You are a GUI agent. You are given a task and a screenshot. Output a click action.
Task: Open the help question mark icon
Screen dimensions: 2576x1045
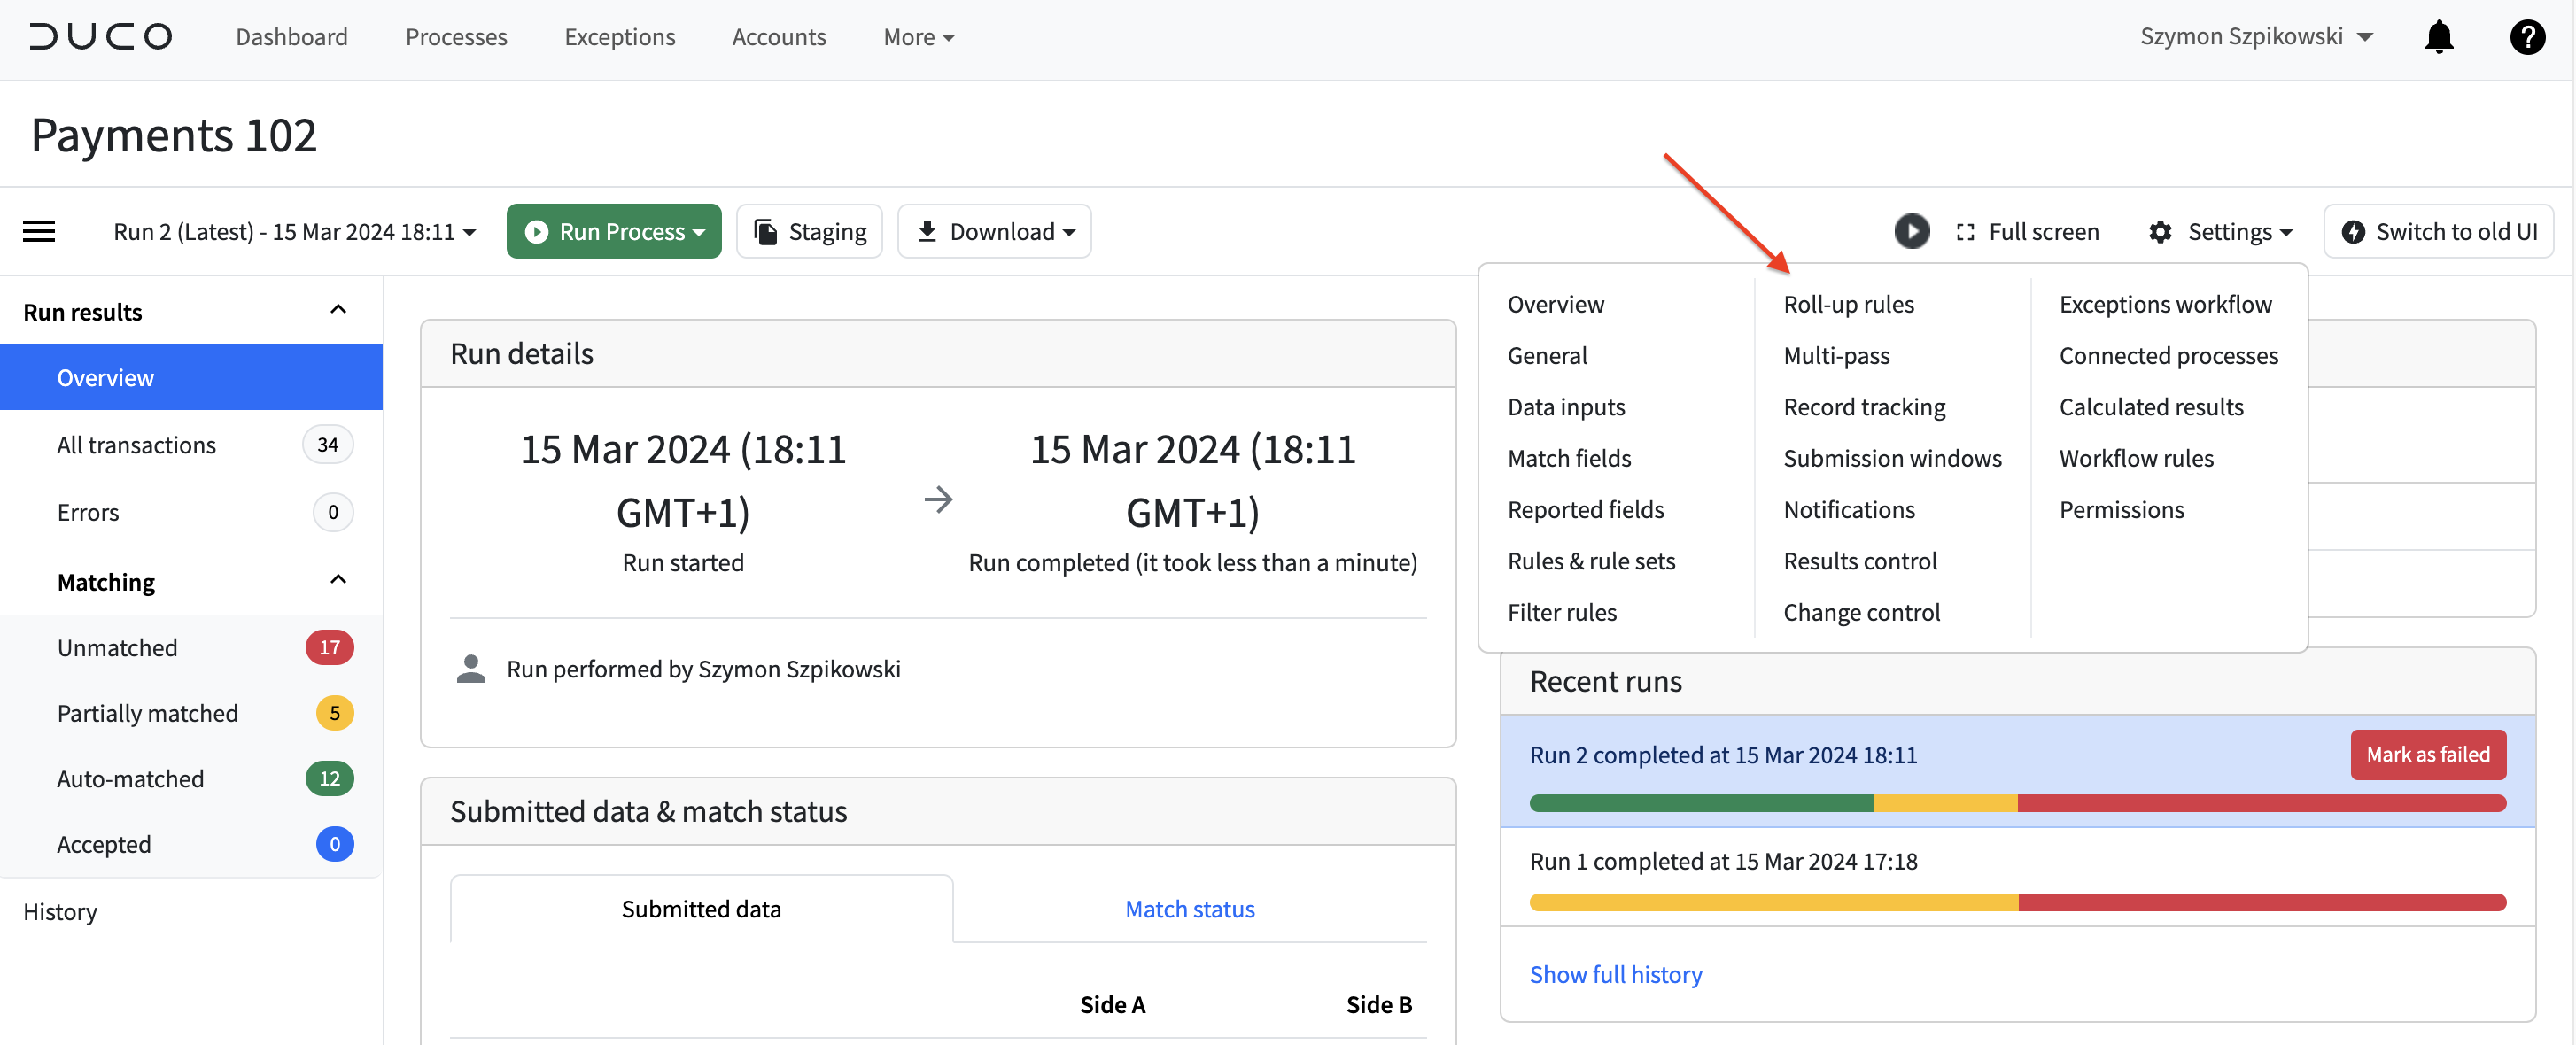pos(2526,37)
